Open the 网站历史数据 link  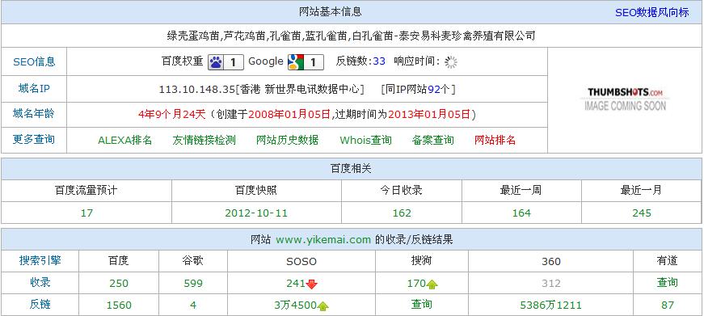pos(288,140)
